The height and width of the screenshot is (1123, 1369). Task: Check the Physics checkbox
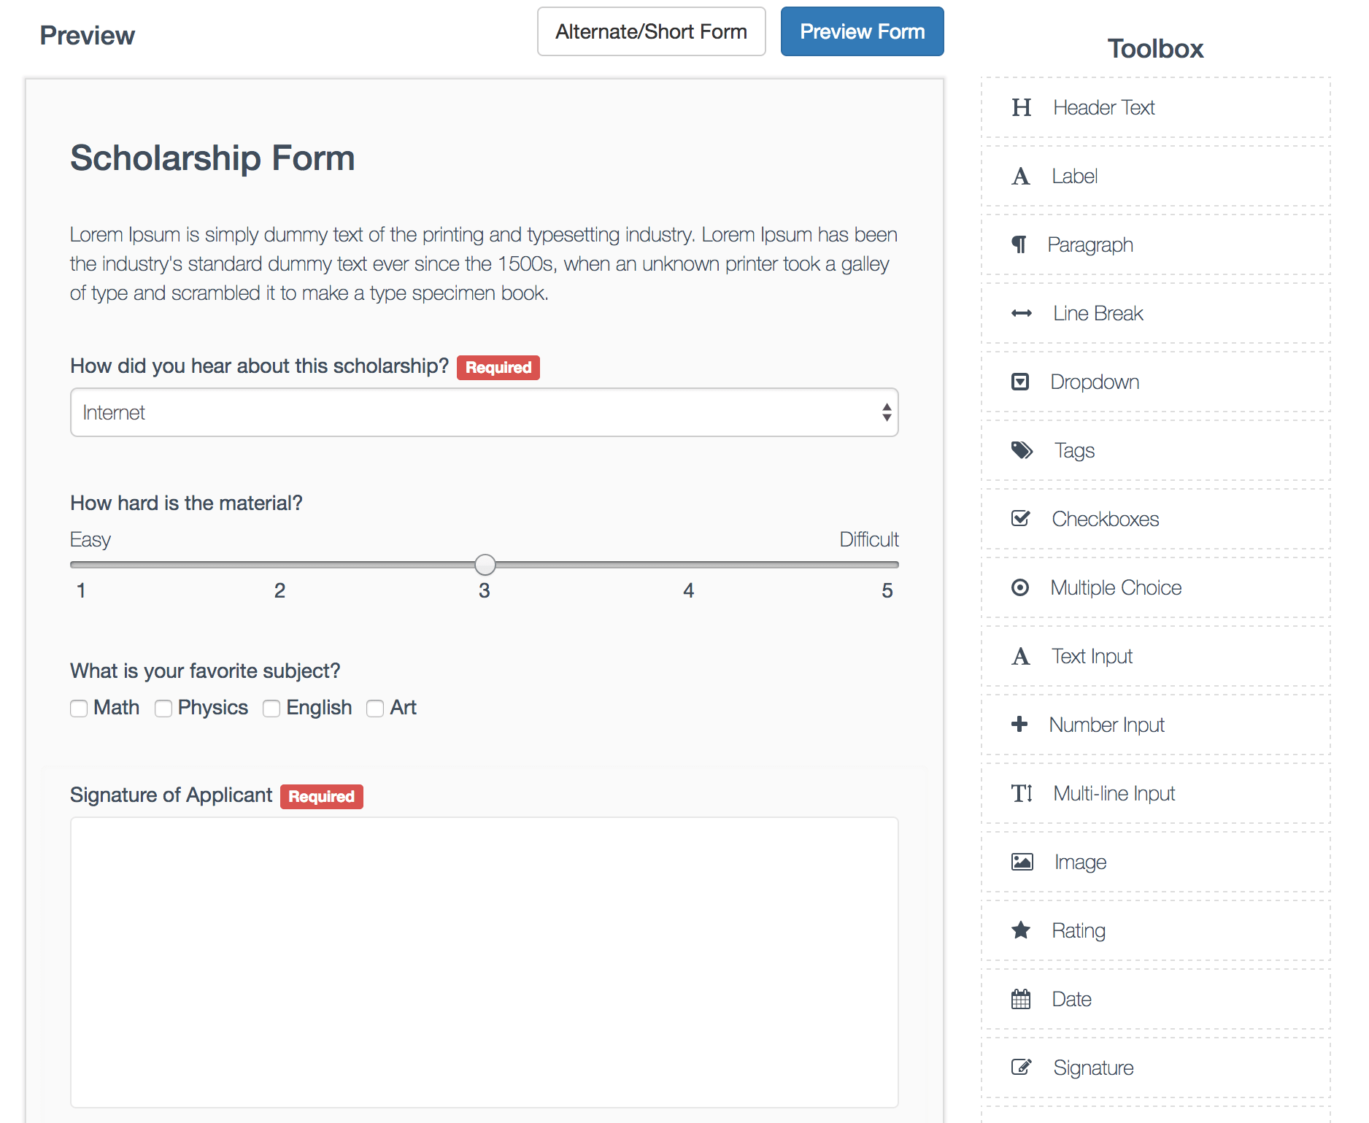[x=163, y=708]
